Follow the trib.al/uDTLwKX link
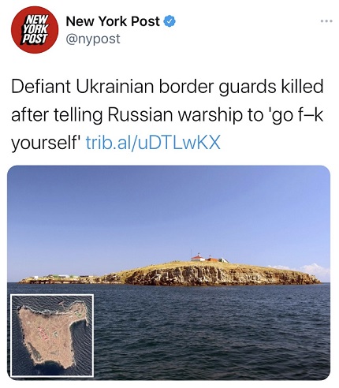This screenshot has width=339, height=388. point(153,143)
